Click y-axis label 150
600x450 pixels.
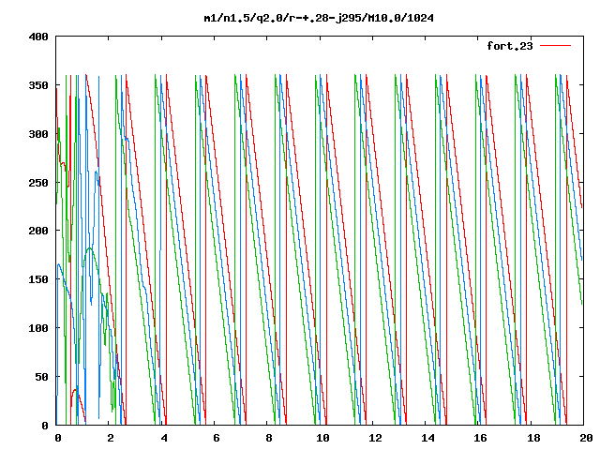(x=38, y=279)
